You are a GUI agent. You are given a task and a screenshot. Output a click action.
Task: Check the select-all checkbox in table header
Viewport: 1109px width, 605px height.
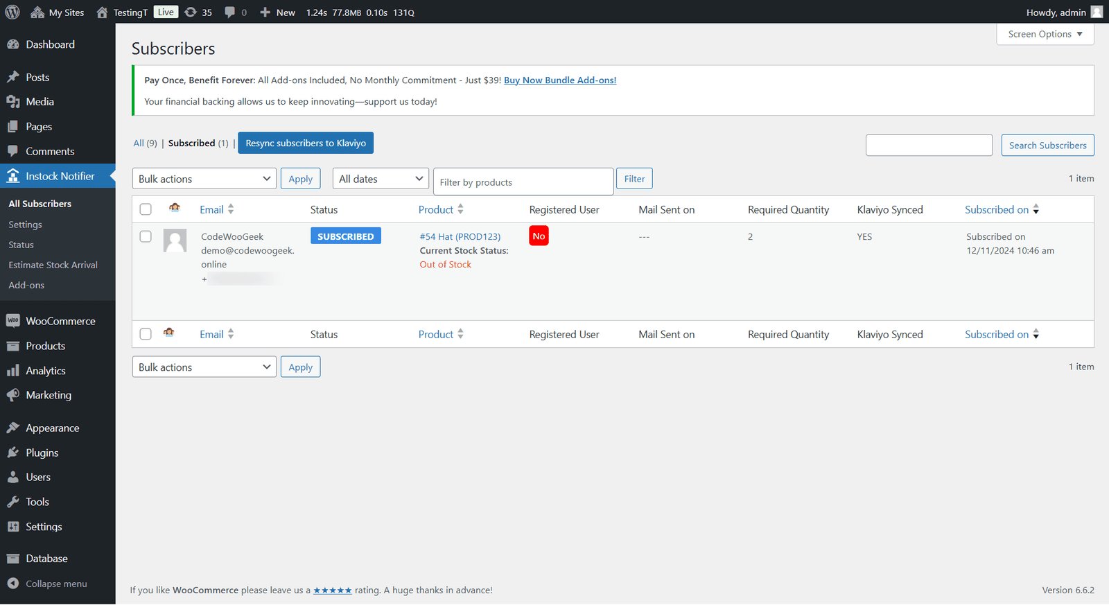coord(146,209)
